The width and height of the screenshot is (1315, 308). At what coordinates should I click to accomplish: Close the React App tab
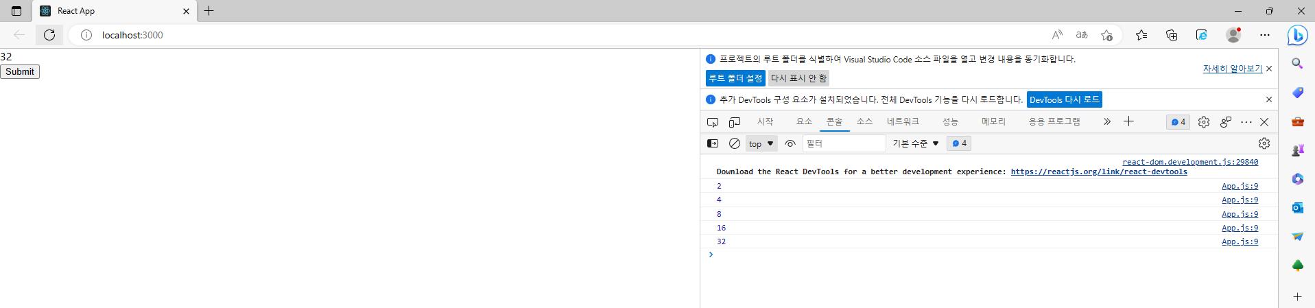pos(186,11)
